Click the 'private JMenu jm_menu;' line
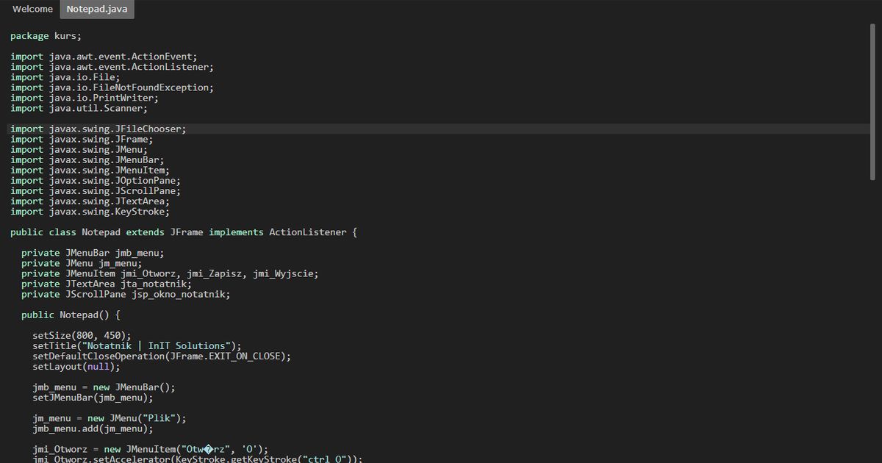Screen dimensions: 882x463 point(82,262)
